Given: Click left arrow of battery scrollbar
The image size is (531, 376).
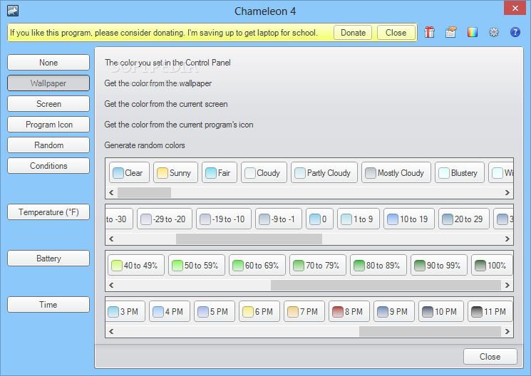Looking at the screenshot, I should coord(111,286).
